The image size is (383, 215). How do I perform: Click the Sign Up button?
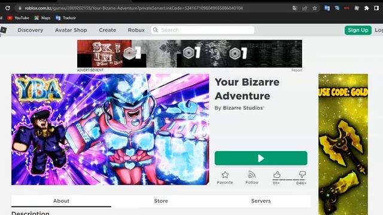click(358, 30)
